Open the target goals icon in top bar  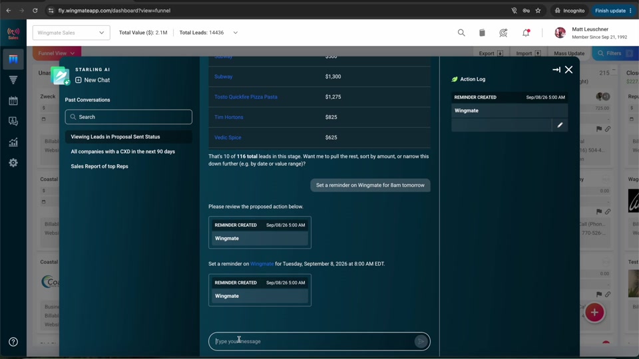[x=503, y=33]
